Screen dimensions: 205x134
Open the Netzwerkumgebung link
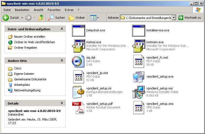coord(27,90)
